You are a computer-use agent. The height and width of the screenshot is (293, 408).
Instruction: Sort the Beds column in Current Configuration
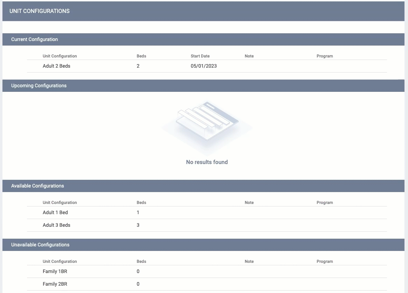coord(141,56)
